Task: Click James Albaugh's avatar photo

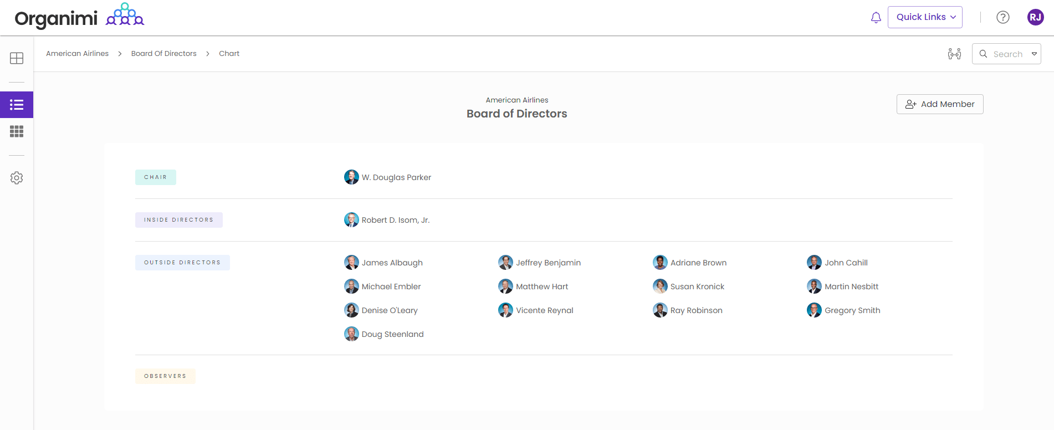Action: coord(351,263)
